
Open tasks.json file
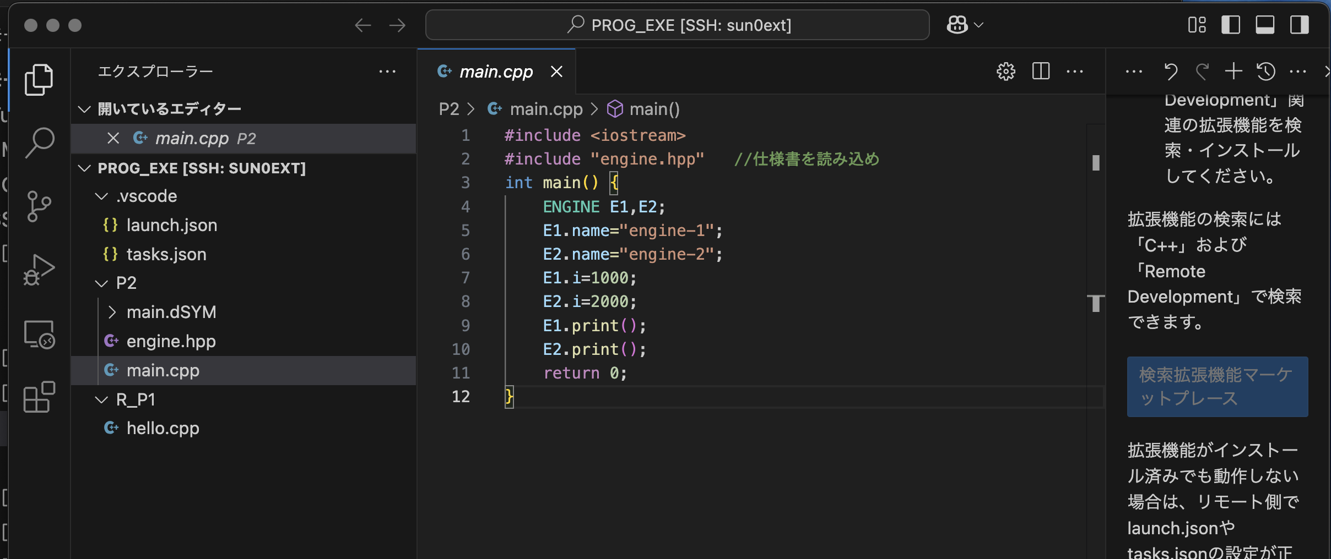tap(243, 254)
